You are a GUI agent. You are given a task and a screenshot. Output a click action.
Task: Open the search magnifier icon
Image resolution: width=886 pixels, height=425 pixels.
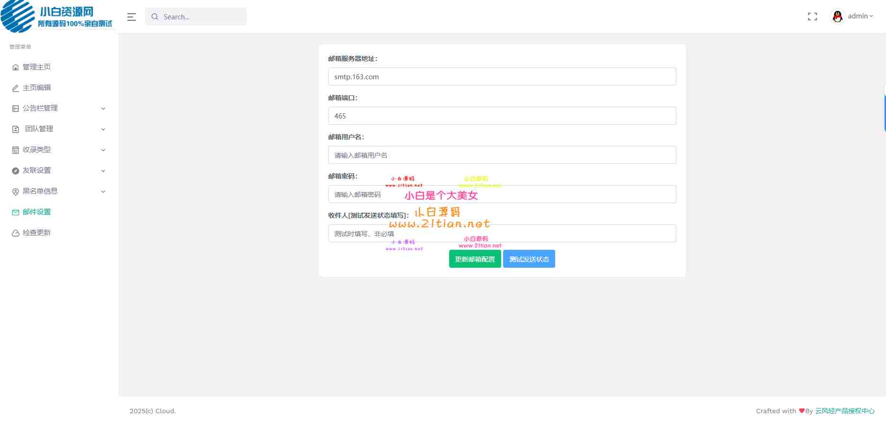coord(155,17)
